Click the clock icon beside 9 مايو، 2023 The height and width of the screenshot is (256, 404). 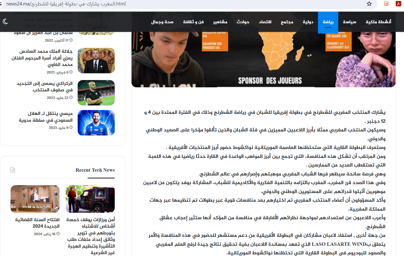pos(71,128)
